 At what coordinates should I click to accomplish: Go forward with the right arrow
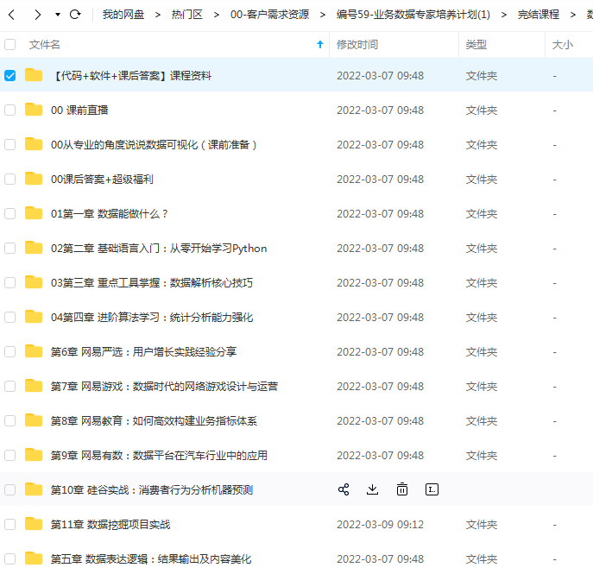37,15
